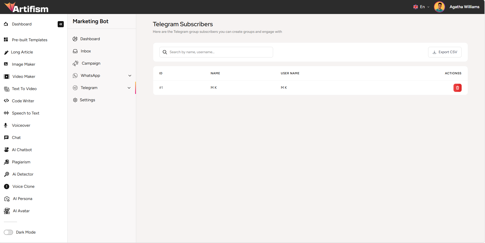Open the language selector dropdown
This screenshot has height=243, width=485.
(421, 7)
